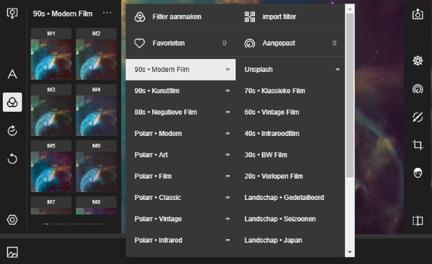
Task: Apply the M4 filter thumbnail
Action: [96, 110]
